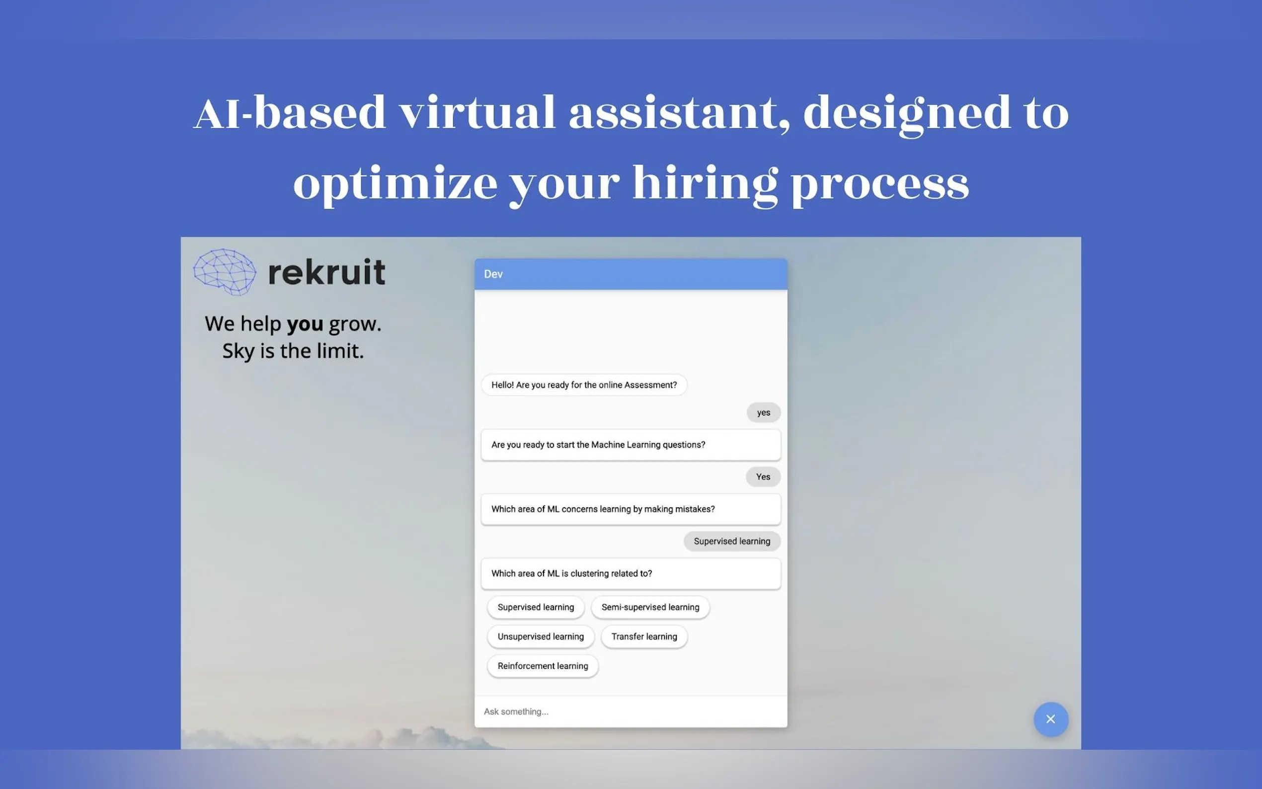Select the Transfer learning chip
Screen dimensions: 1262x789
(x=644, y=636)
